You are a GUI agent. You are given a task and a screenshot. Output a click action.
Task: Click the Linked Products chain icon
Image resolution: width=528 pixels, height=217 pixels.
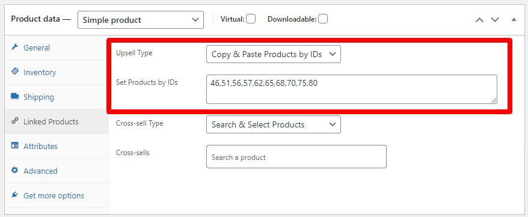pos(14,121)
